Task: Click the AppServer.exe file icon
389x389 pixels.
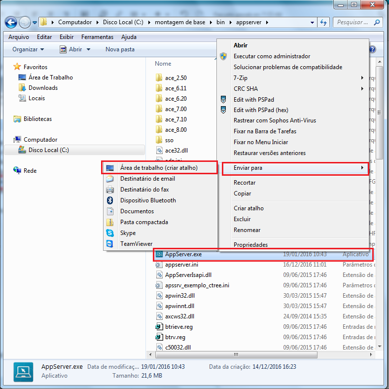Action: (x=159, y=254)
